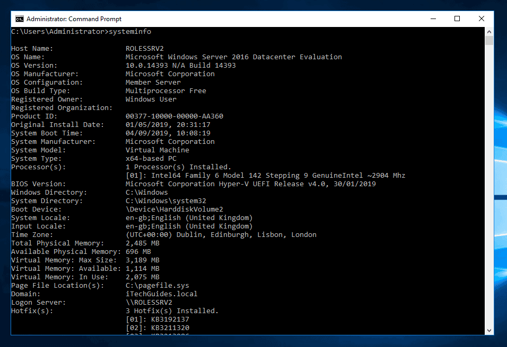Click boot time '04/09/2019, 10:08:19'
507x347 pixels.
click(168, 133)
